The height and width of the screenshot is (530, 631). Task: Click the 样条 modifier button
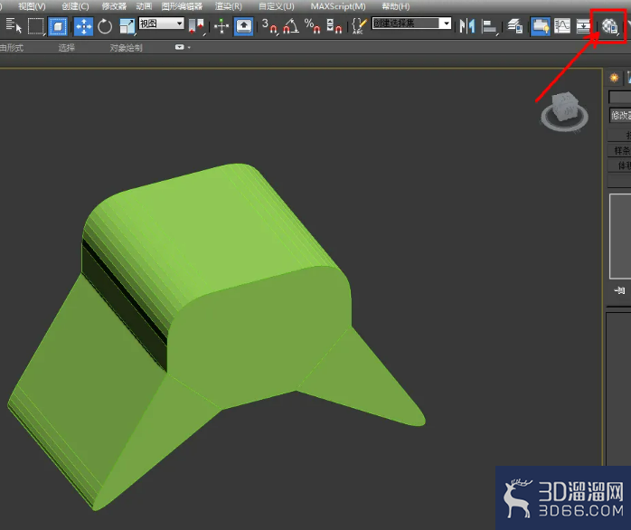click(620, 151)
